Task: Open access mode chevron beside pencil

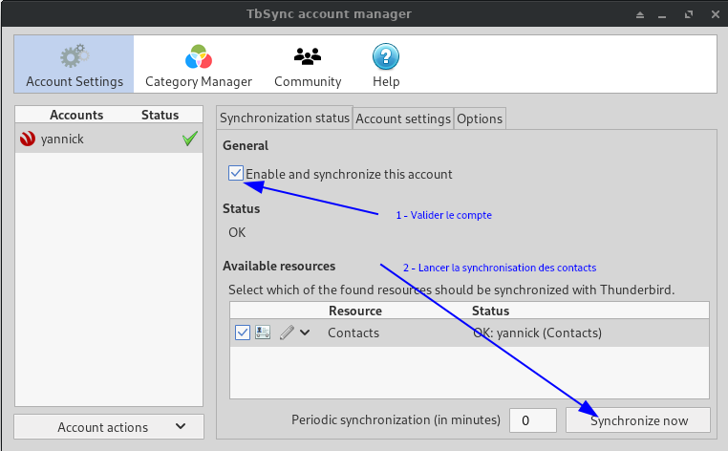Action: (305, 333)
